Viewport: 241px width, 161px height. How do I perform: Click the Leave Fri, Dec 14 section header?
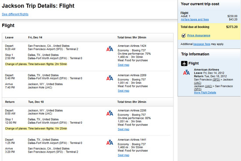click(88, 37)
